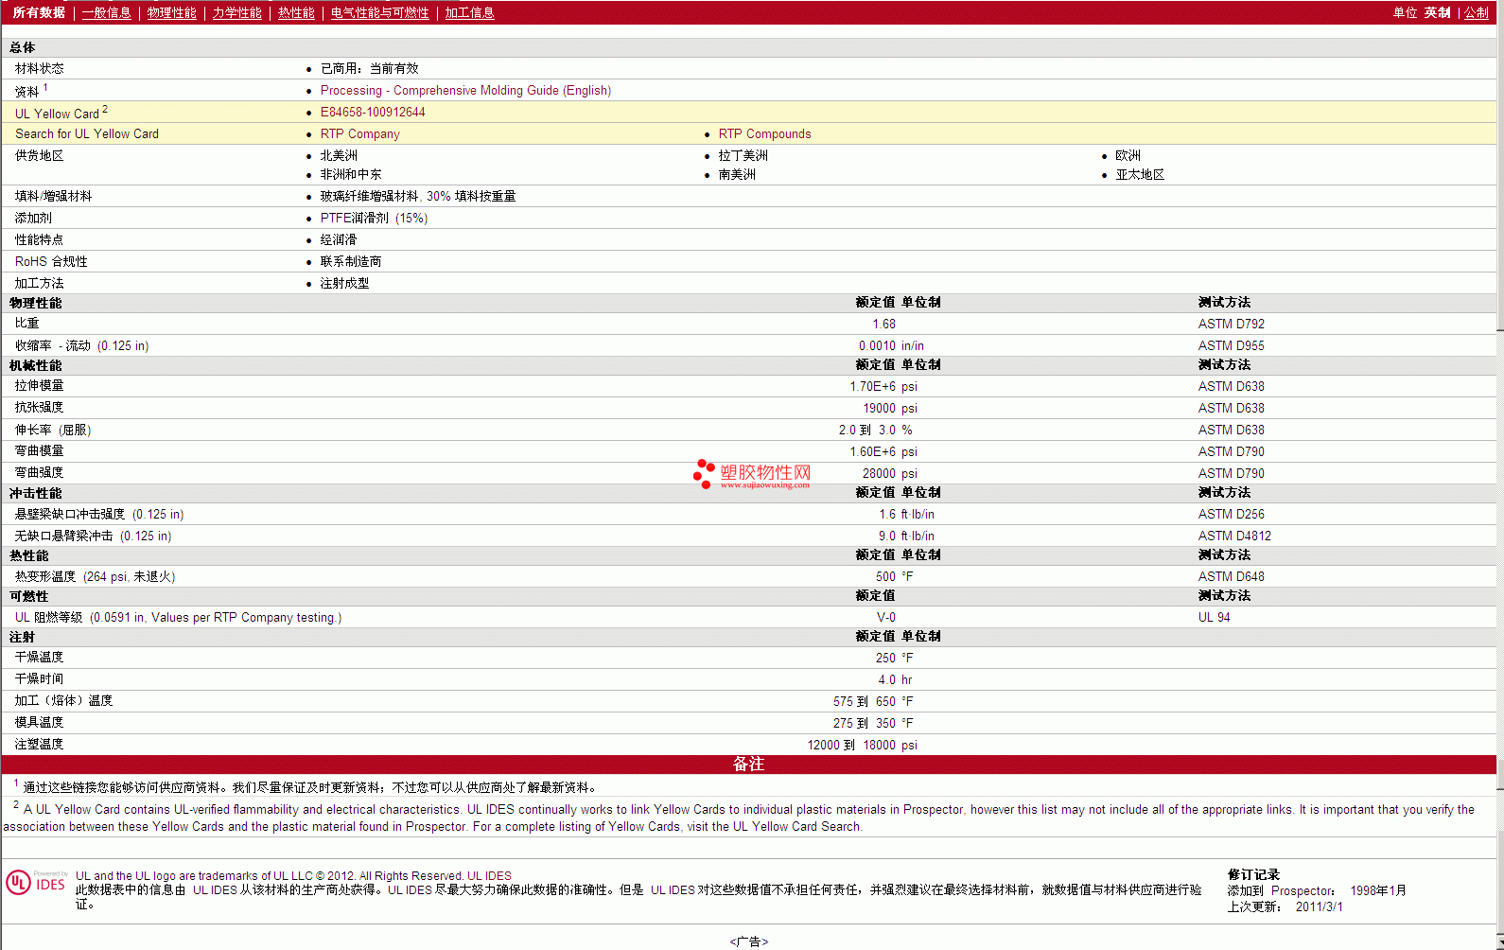Image resolution: width=1504 pixels, height=950 pixels.
Task: Click the UL IDES logo icon
Action: click(36, 883)
